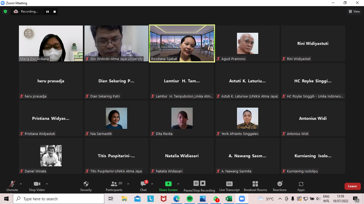Select A. Nawang Sasmita name label
Image resolution: width=364 pixels, height=204 pixels.
pyautogui.click(x=236, y=171)
